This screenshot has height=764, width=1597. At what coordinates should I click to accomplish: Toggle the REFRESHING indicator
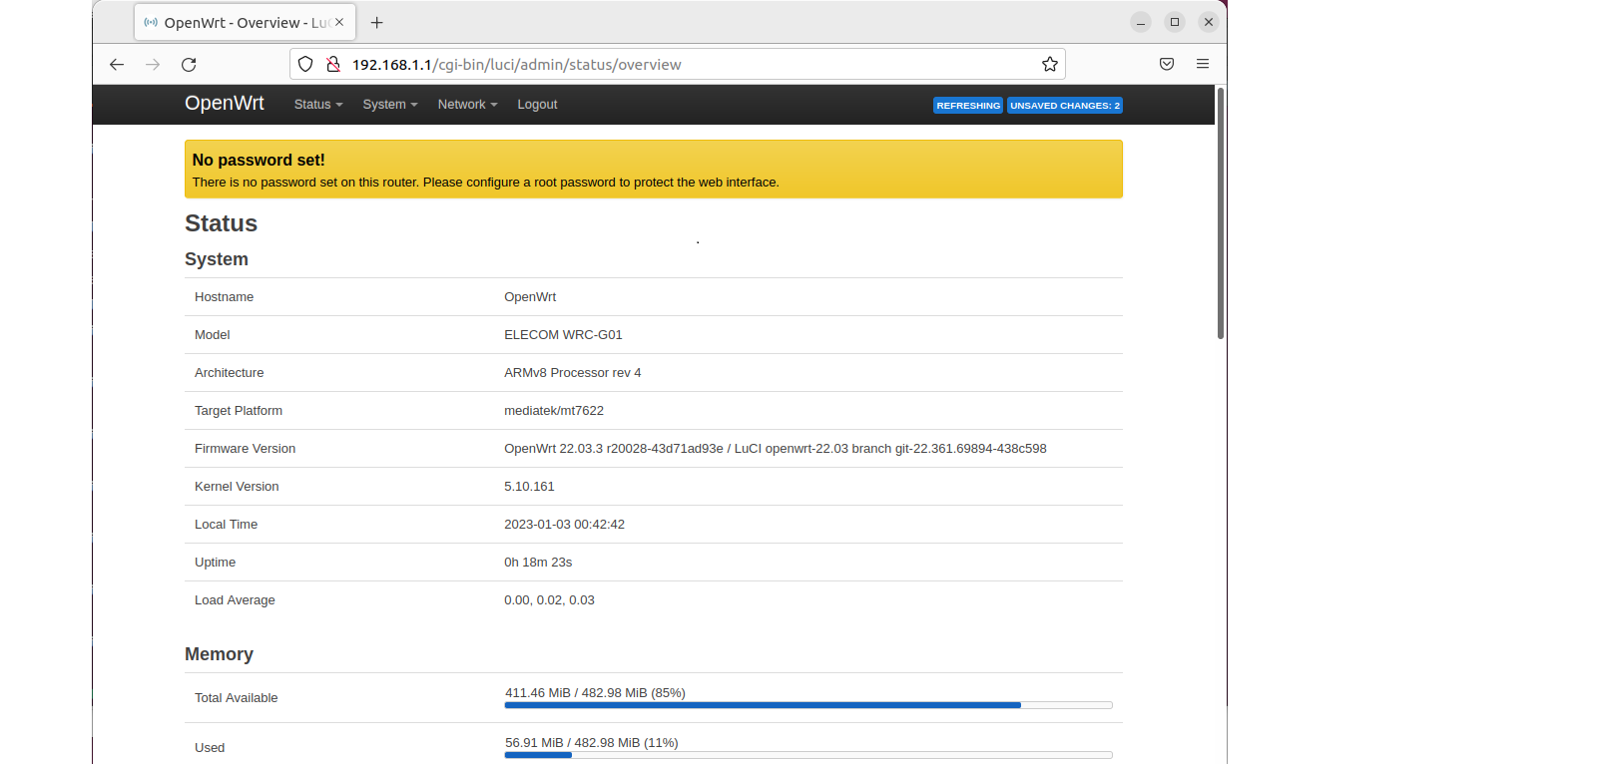click(968, 106)
